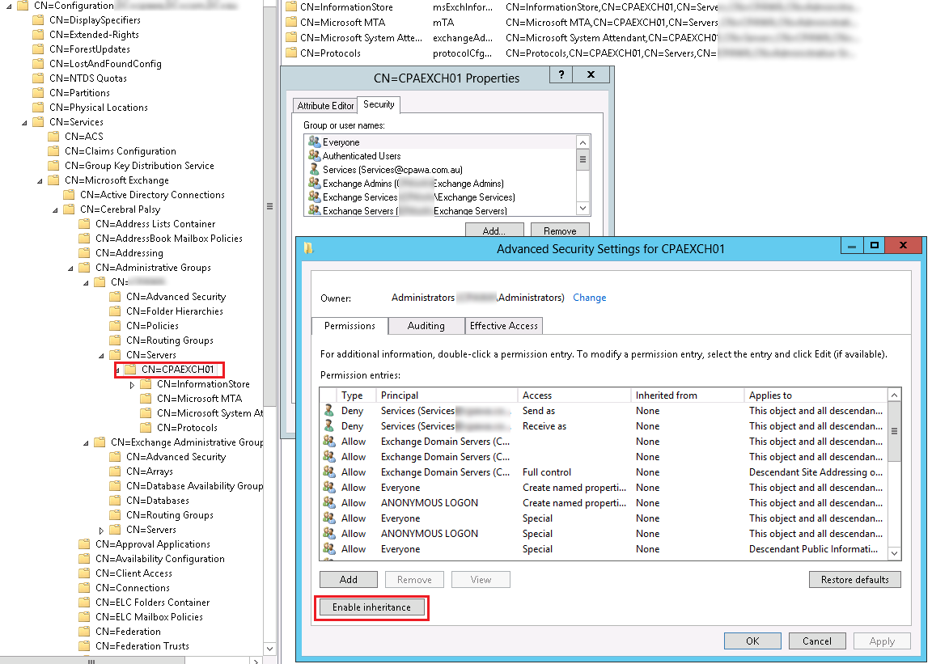
Task: Sort permission entries by Principal column
Action: [x=447, y=395]
